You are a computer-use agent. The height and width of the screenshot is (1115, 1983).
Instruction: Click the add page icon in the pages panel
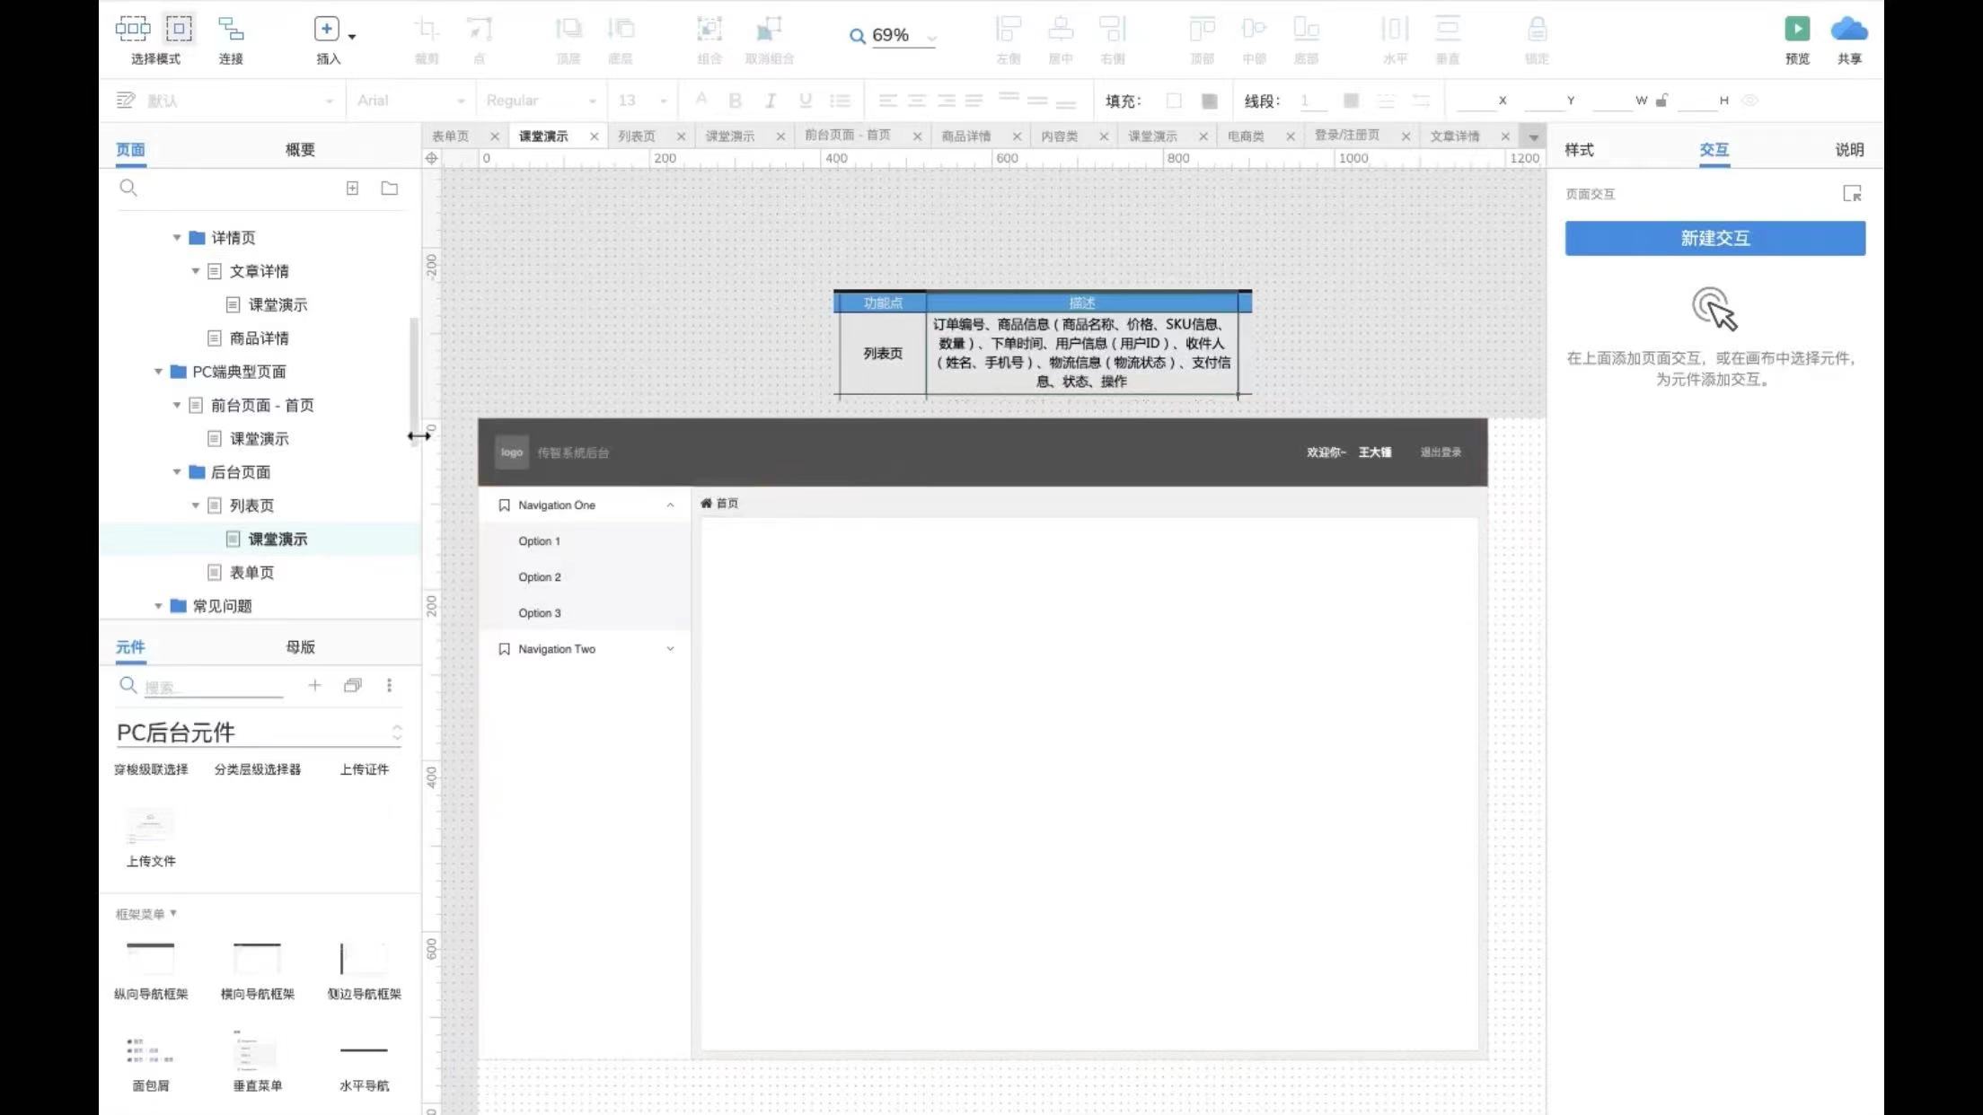pos(352,189)
